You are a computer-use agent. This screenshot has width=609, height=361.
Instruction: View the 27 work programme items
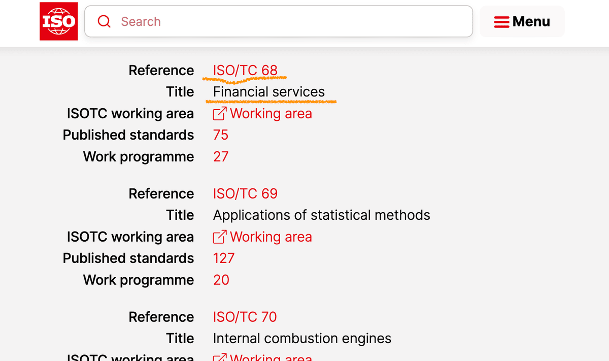(x=221, y=156)
